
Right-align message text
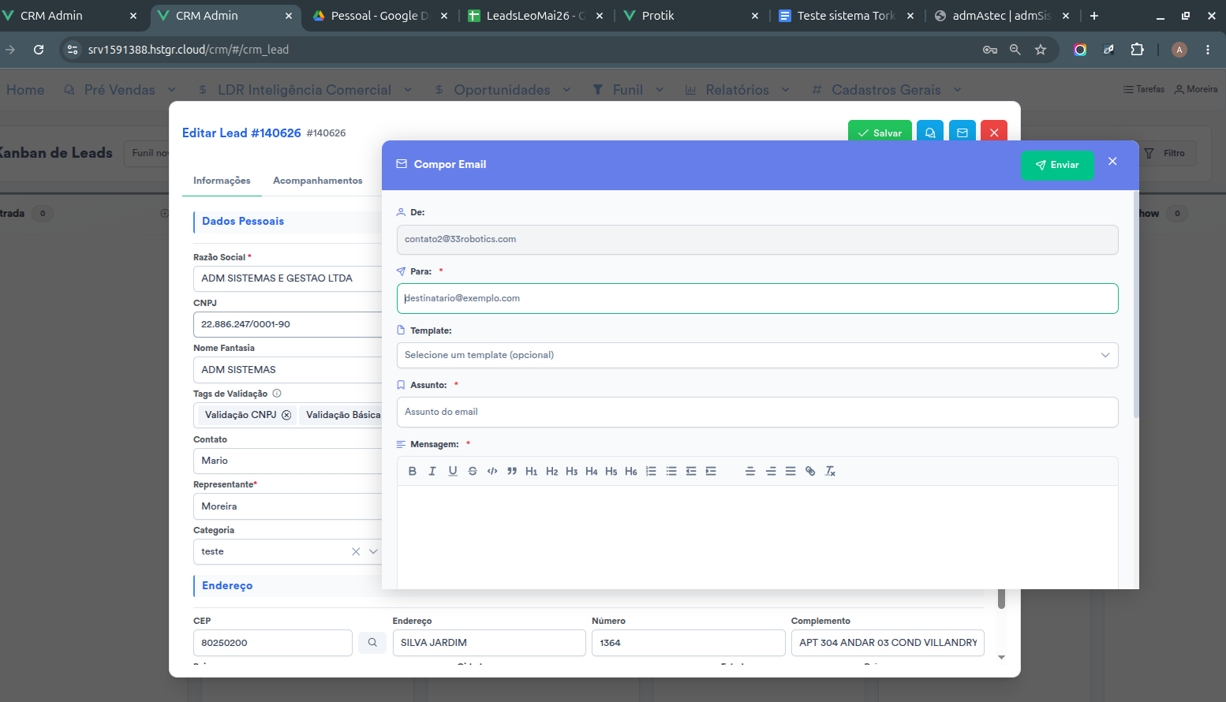tap(771, 471)
